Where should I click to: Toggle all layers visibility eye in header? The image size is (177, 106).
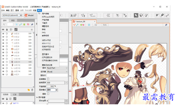pos(3,29)
